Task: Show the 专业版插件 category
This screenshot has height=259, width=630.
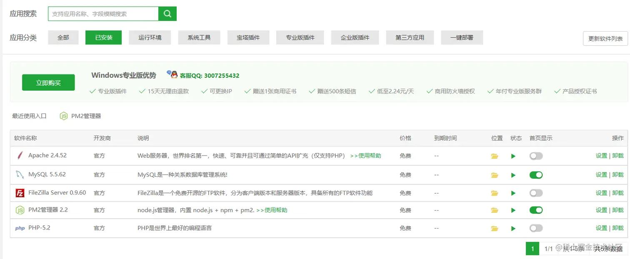Action: tap(300, 37)
